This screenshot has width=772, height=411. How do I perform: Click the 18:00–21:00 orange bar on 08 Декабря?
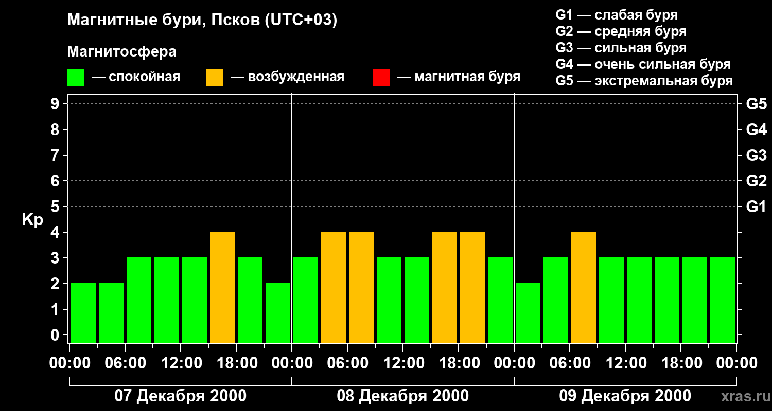point(472,287)
